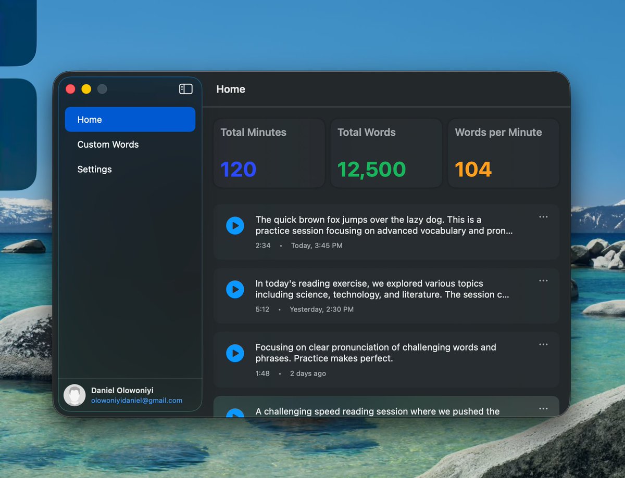625x478 pixels.
Task: Click the 'Today, 3:45 PM' timestamp
Action: coord(317,246)
